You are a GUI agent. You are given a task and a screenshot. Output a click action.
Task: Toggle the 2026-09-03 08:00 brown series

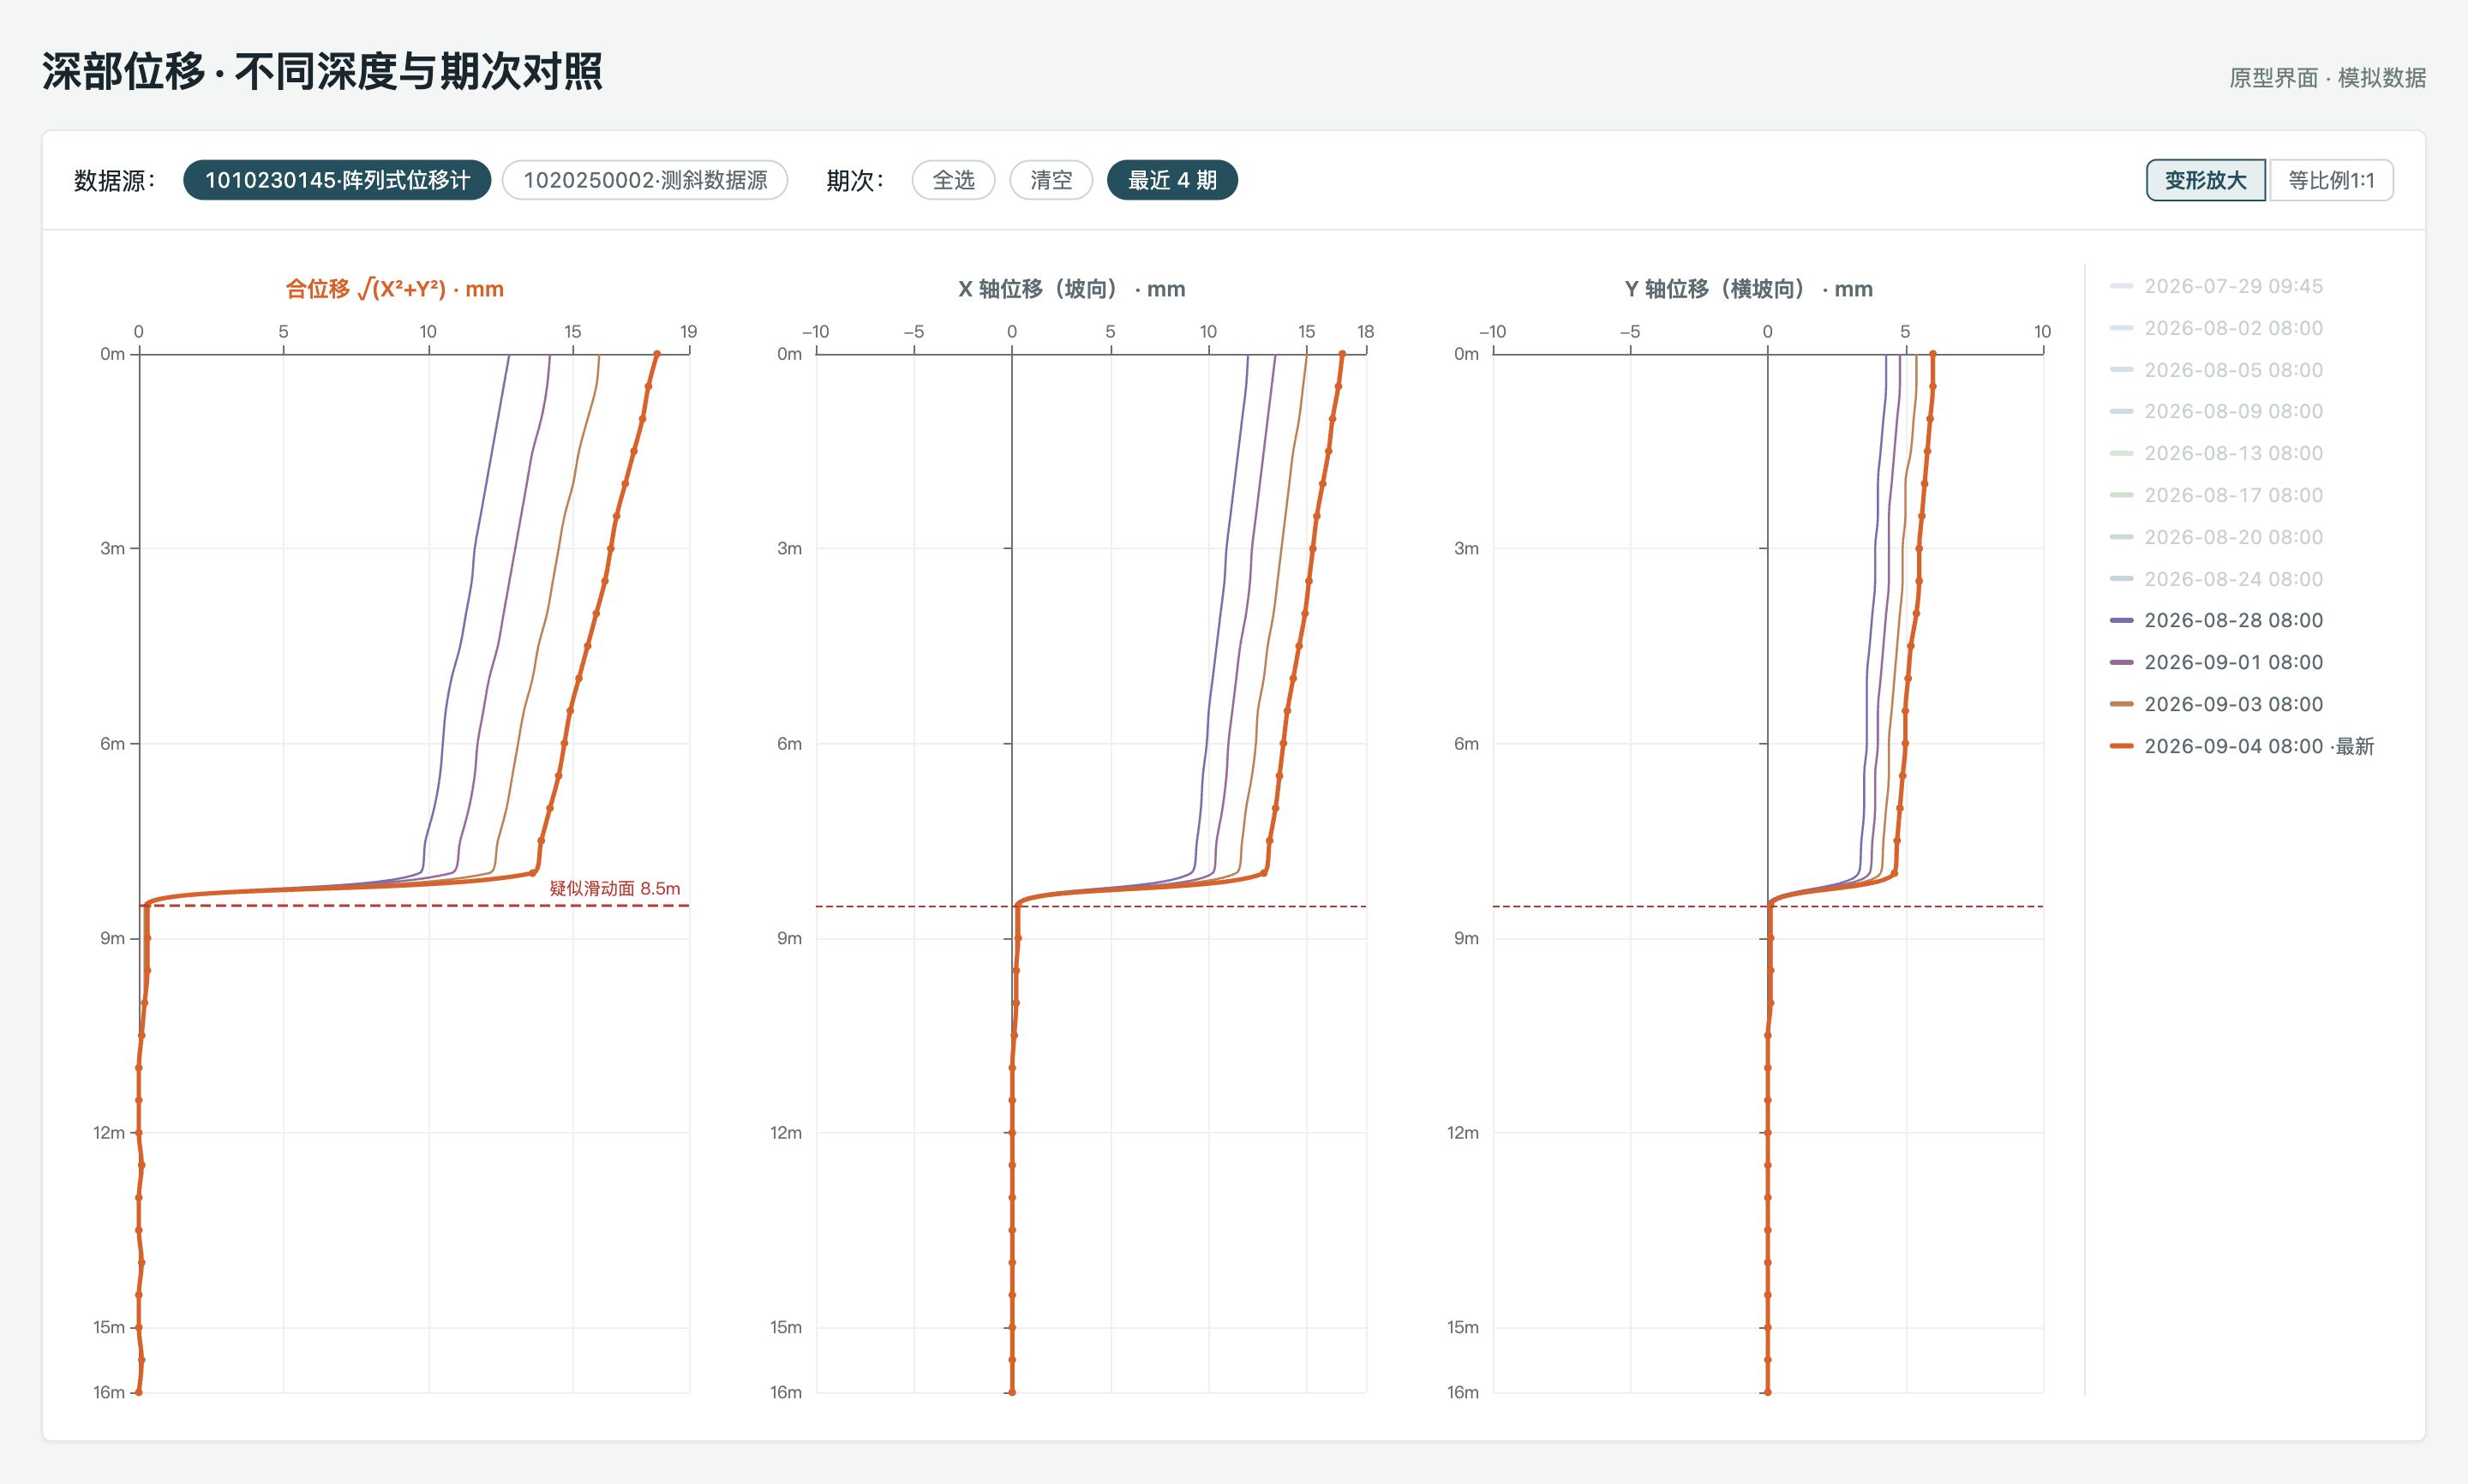point(2216,704)
